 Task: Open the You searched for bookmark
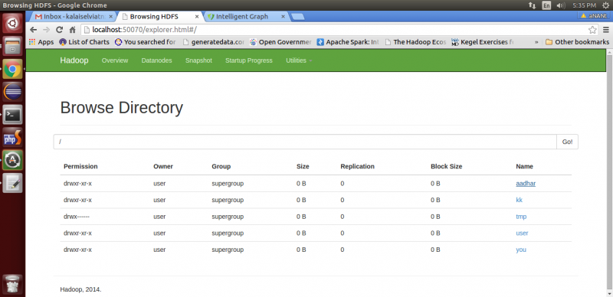[x=146, y=42]
